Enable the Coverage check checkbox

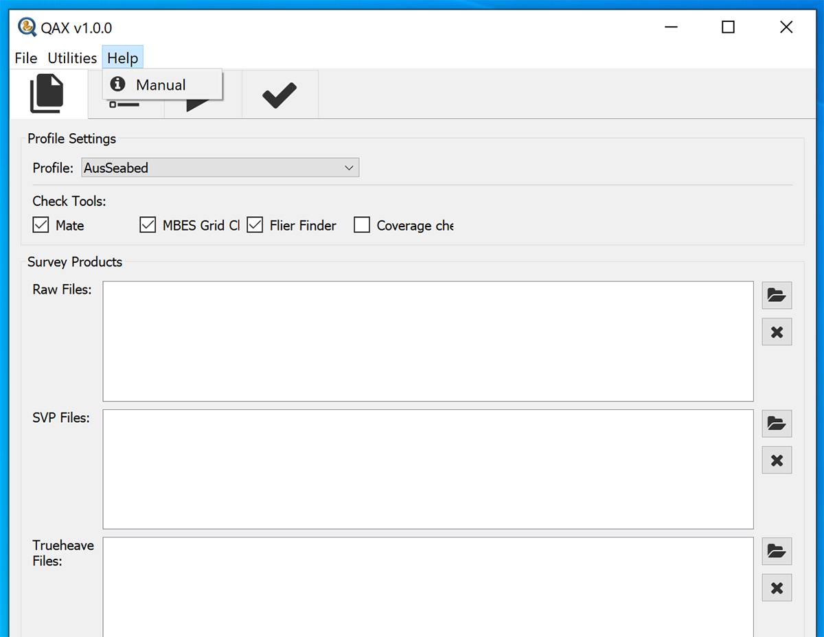(362, 225)
